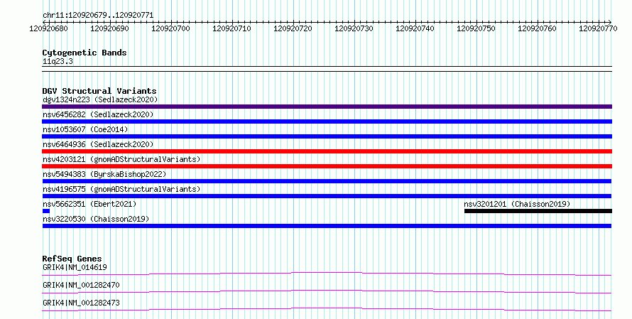Click ruler position 120920680
Viewport: 632px width, 319px height.
click(x=49, y=28)
